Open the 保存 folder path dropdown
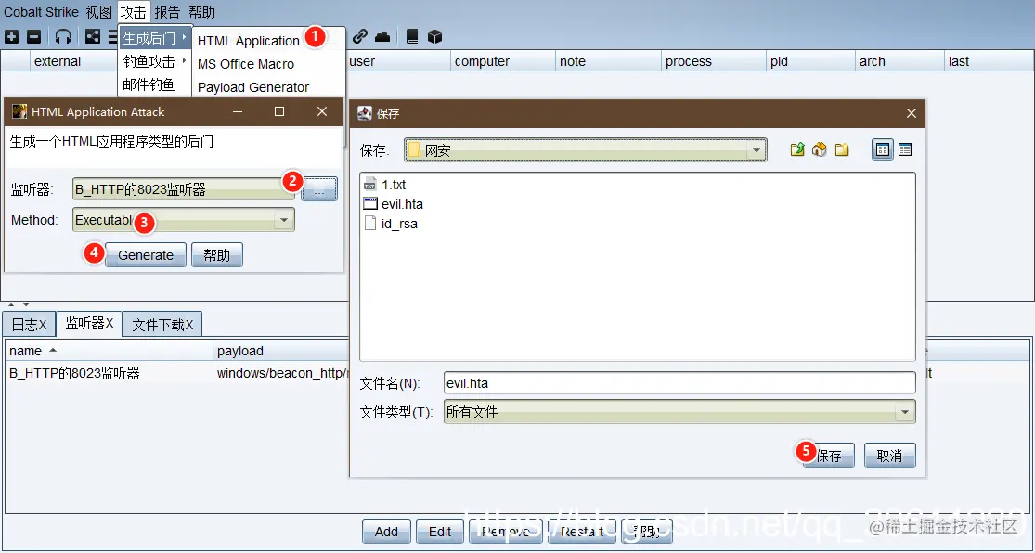1035x553 pixels. (756, 148)
